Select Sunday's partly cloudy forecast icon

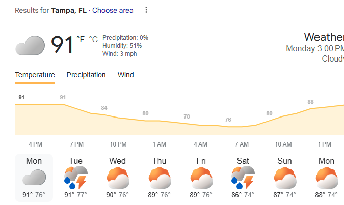pos(284,178)
